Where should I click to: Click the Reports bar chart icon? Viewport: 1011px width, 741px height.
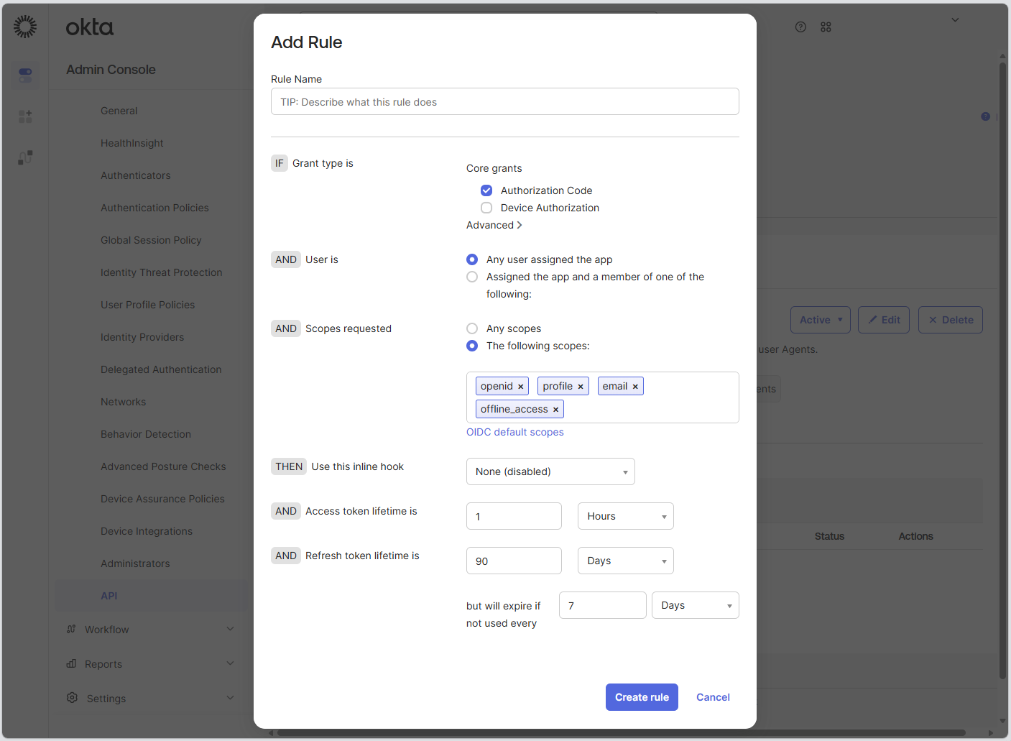point(71,663)
